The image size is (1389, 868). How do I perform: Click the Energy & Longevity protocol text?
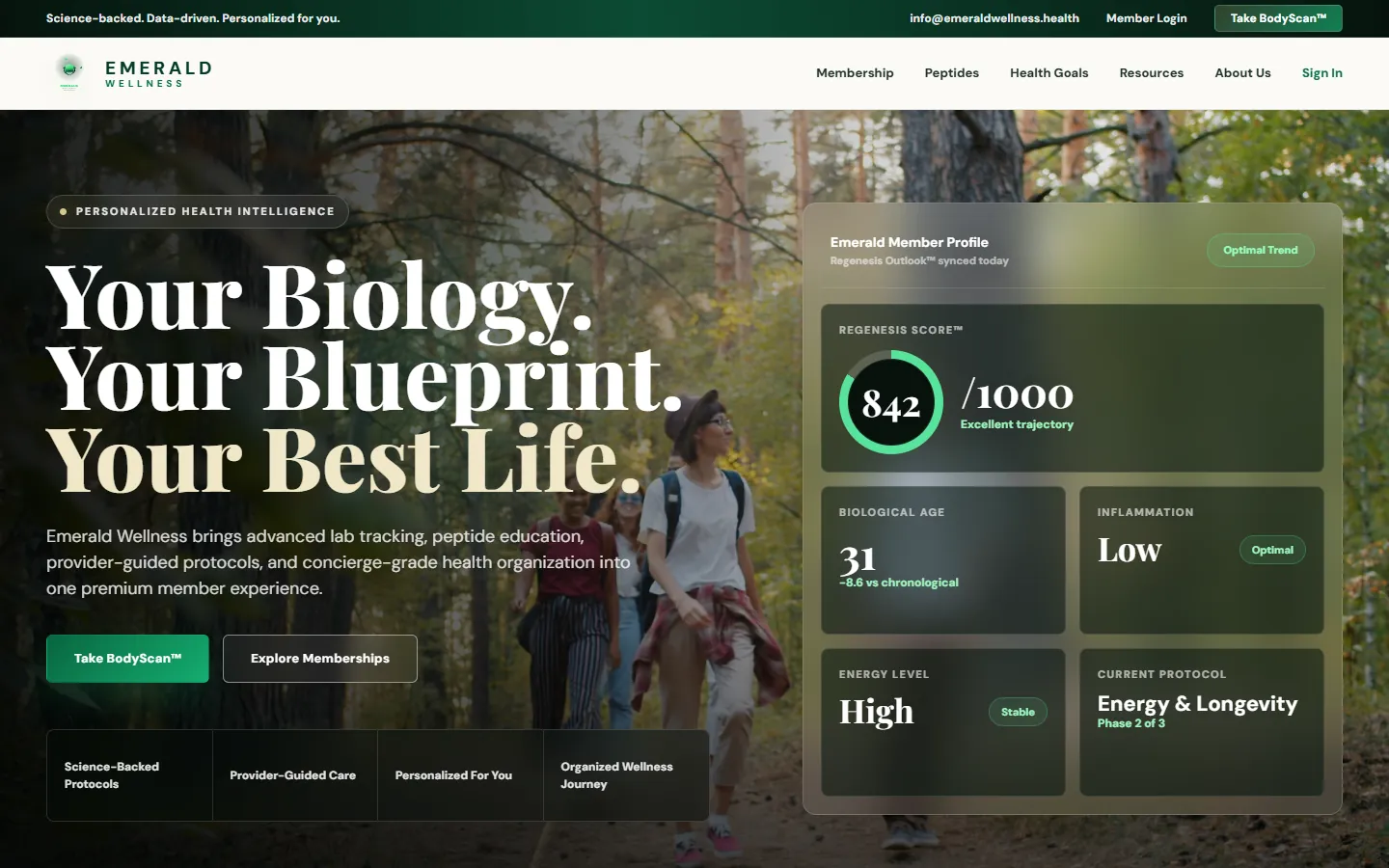pyautogui.click(x=1197, y=704)
